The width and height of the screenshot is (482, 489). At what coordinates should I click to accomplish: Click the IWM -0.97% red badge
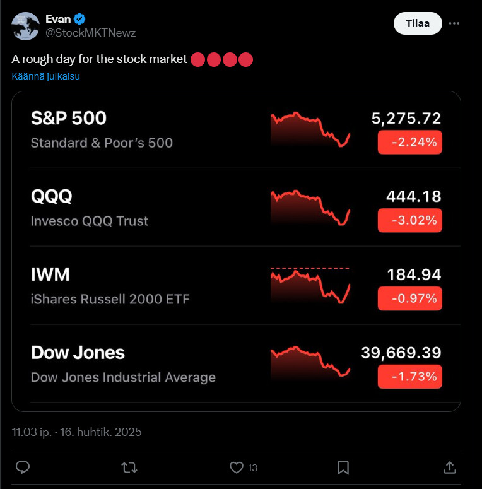409,298
